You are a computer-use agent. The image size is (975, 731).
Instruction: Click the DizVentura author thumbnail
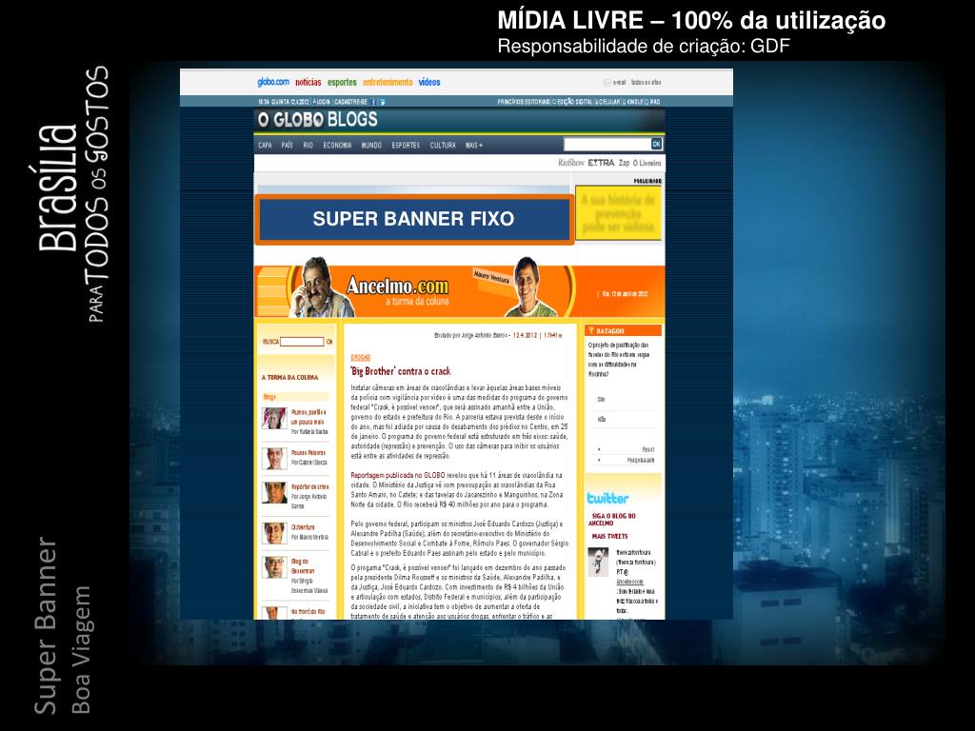(274, 533)
